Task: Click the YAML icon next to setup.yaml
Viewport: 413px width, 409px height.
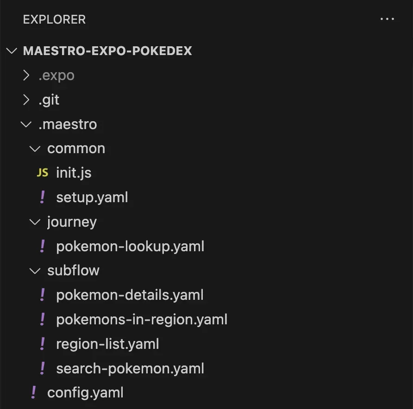Action: (x=43, y=198)
